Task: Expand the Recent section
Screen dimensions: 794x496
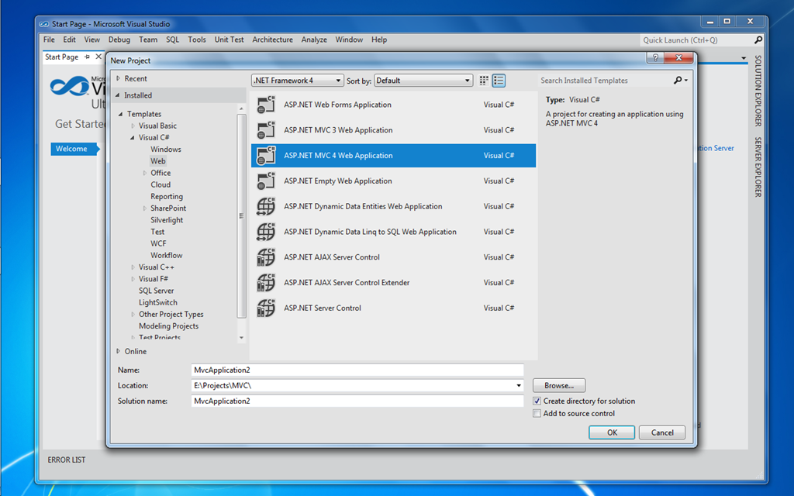Action: [118, 78]
